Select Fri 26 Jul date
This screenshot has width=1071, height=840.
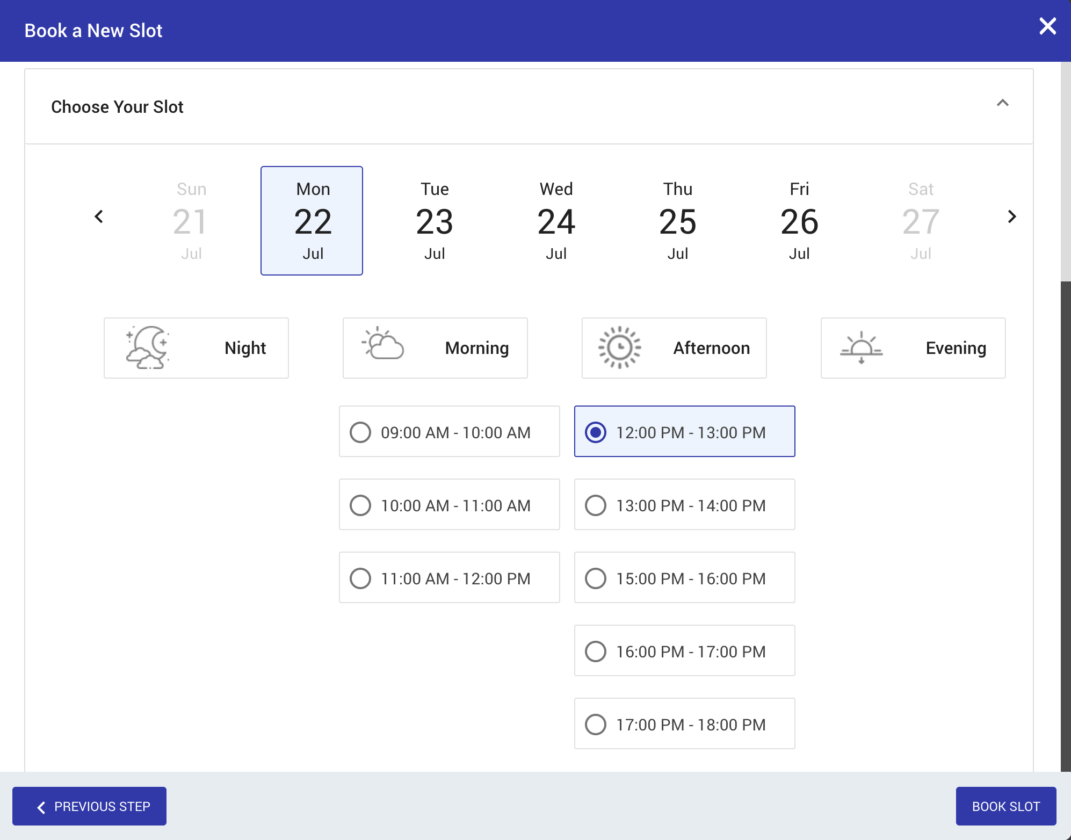click(x=799, y=221)
